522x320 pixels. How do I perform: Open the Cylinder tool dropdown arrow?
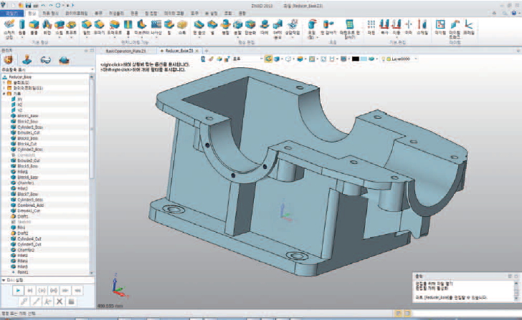22,37
